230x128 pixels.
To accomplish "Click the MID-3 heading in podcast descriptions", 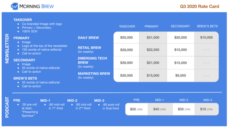I will pyautogui.click(x=99, y=101).
